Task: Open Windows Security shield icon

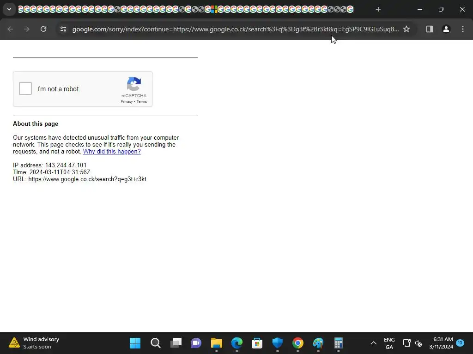Action: (x=278, y=343)
